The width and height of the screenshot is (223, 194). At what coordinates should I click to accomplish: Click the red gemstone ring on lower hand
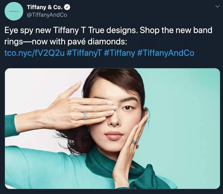coord(137,147)
